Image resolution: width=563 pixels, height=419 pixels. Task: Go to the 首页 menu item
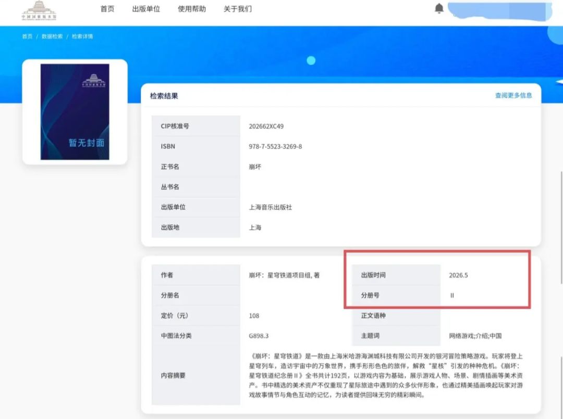tap(107, 9)
